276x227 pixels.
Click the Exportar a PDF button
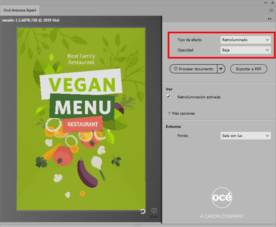coord(249,69)
